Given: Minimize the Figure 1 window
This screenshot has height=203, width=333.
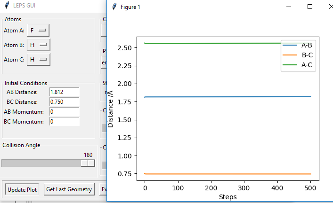Looking at the screenshot, I should coord(288,7).
